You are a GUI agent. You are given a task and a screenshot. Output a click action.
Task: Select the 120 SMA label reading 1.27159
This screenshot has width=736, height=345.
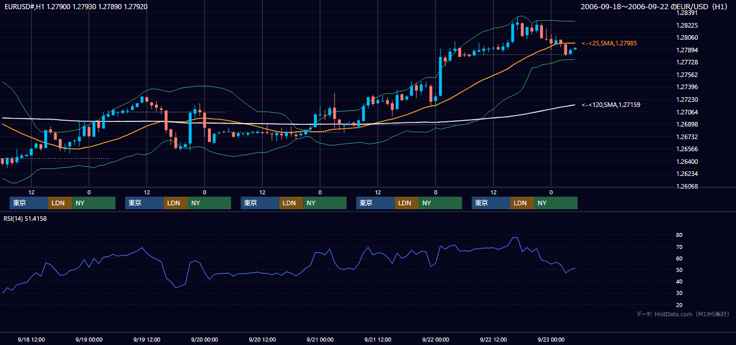click(x=611, y=105)
